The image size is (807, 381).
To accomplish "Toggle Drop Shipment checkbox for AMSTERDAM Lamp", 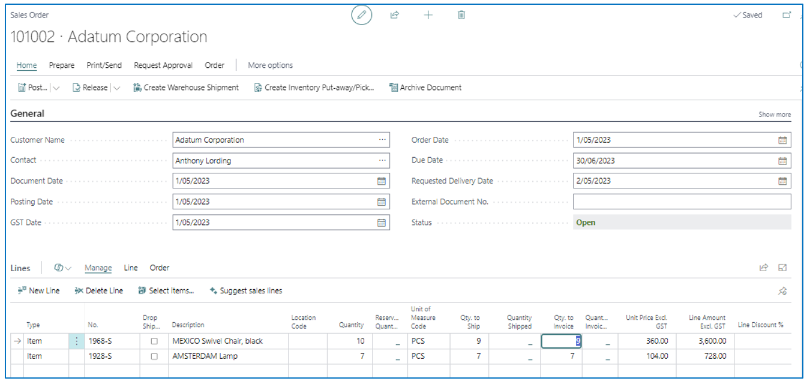I will (154, 356).
